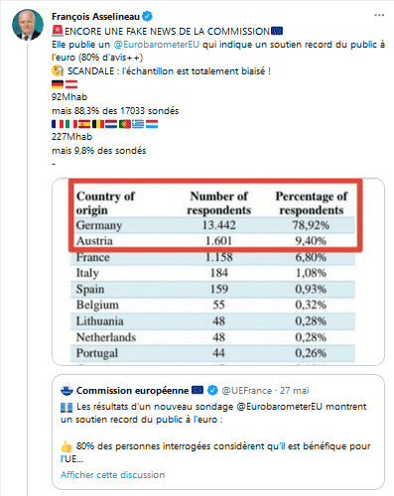Screen dimensions: 394x496
Task: Click the François Asselineau display name
Action: [95, 16]
